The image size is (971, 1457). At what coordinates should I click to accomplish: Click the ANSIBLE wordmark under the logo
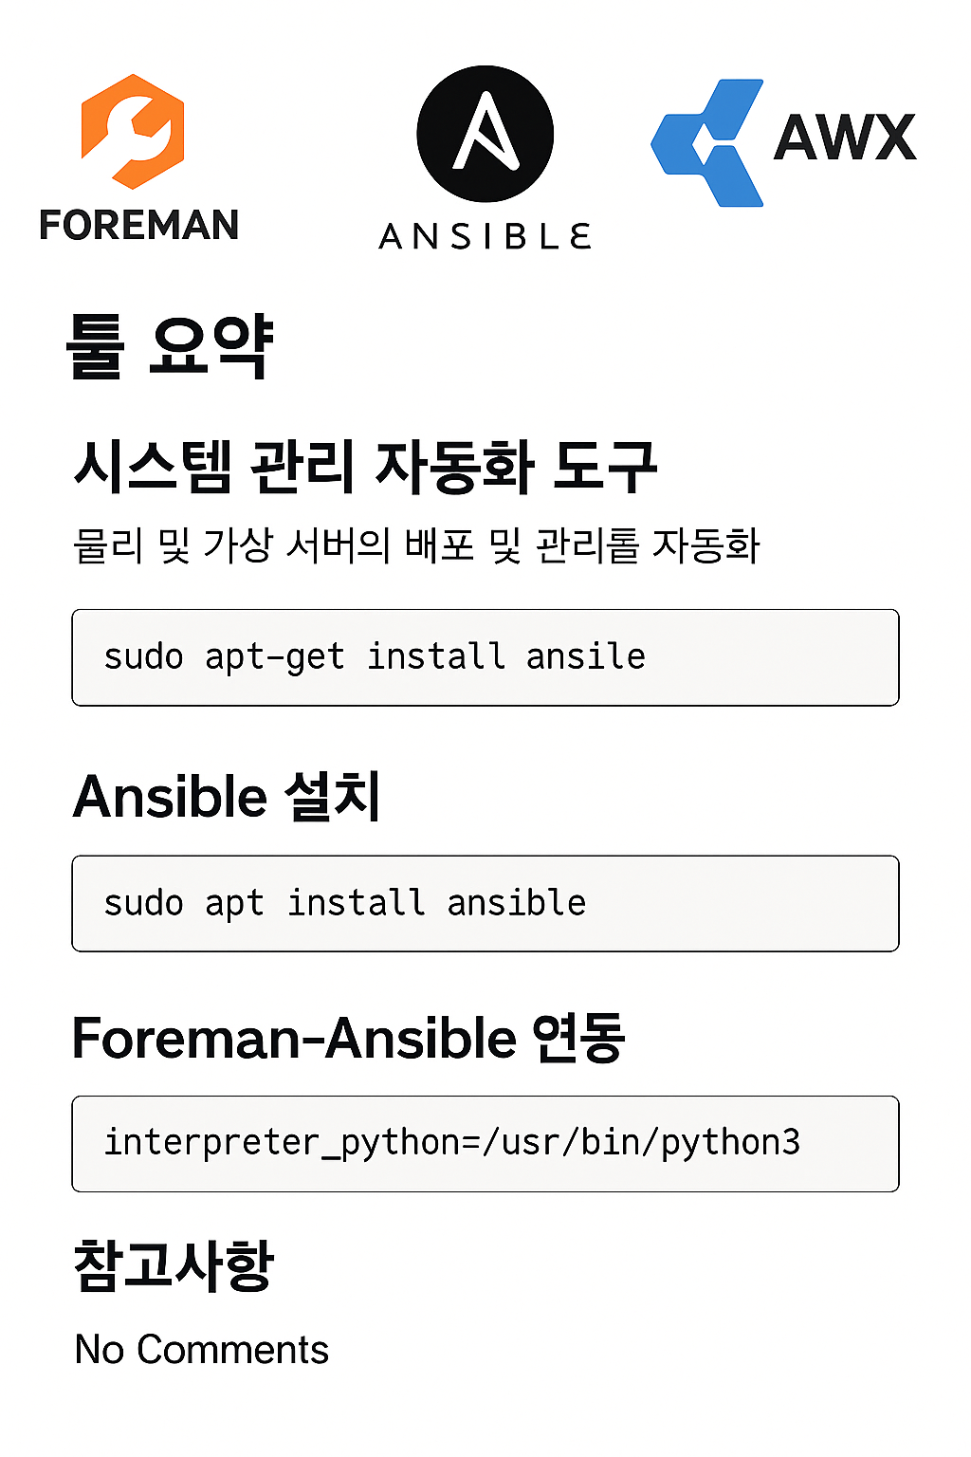[x=485, y=236]
